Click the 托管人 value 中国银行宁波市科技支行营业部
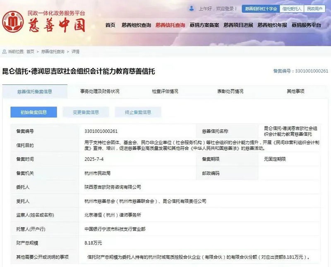This screenshot has width=331, height=267. click(115, 229)
